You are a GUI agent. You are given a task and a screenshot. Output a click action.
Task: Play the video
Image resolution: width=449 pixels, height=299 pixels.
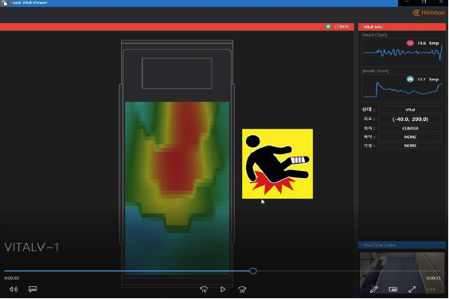pos(223,289)
